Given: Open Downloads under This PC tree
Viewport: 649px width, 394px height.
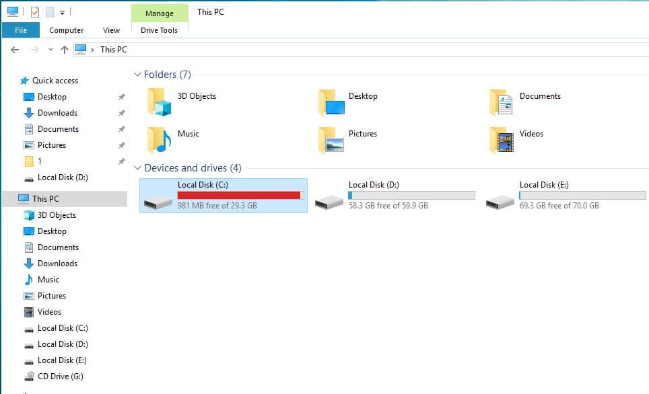Looking at the screenshot, I should (57, 264).
